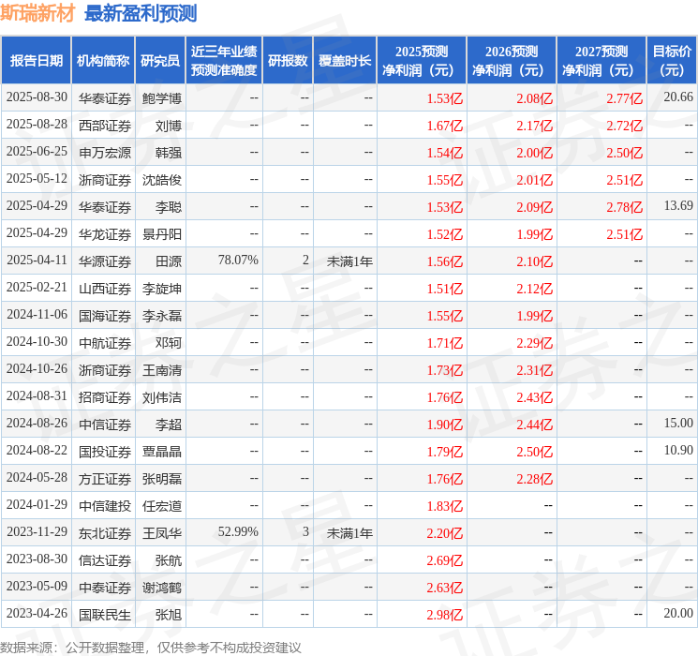This screenshot has width=698, height=656.
Task: Select institution 中泰证券
Action: pyautogui.click(x=105, y=588)
